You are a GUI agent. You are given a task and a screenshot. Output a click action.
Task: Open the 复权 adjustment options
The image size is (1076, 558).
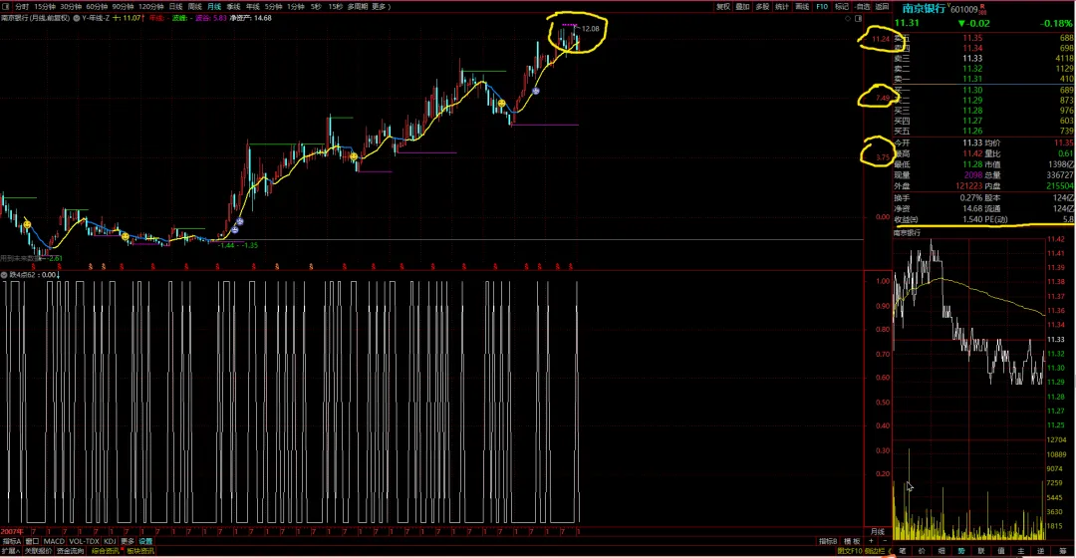tap(723, 6)
